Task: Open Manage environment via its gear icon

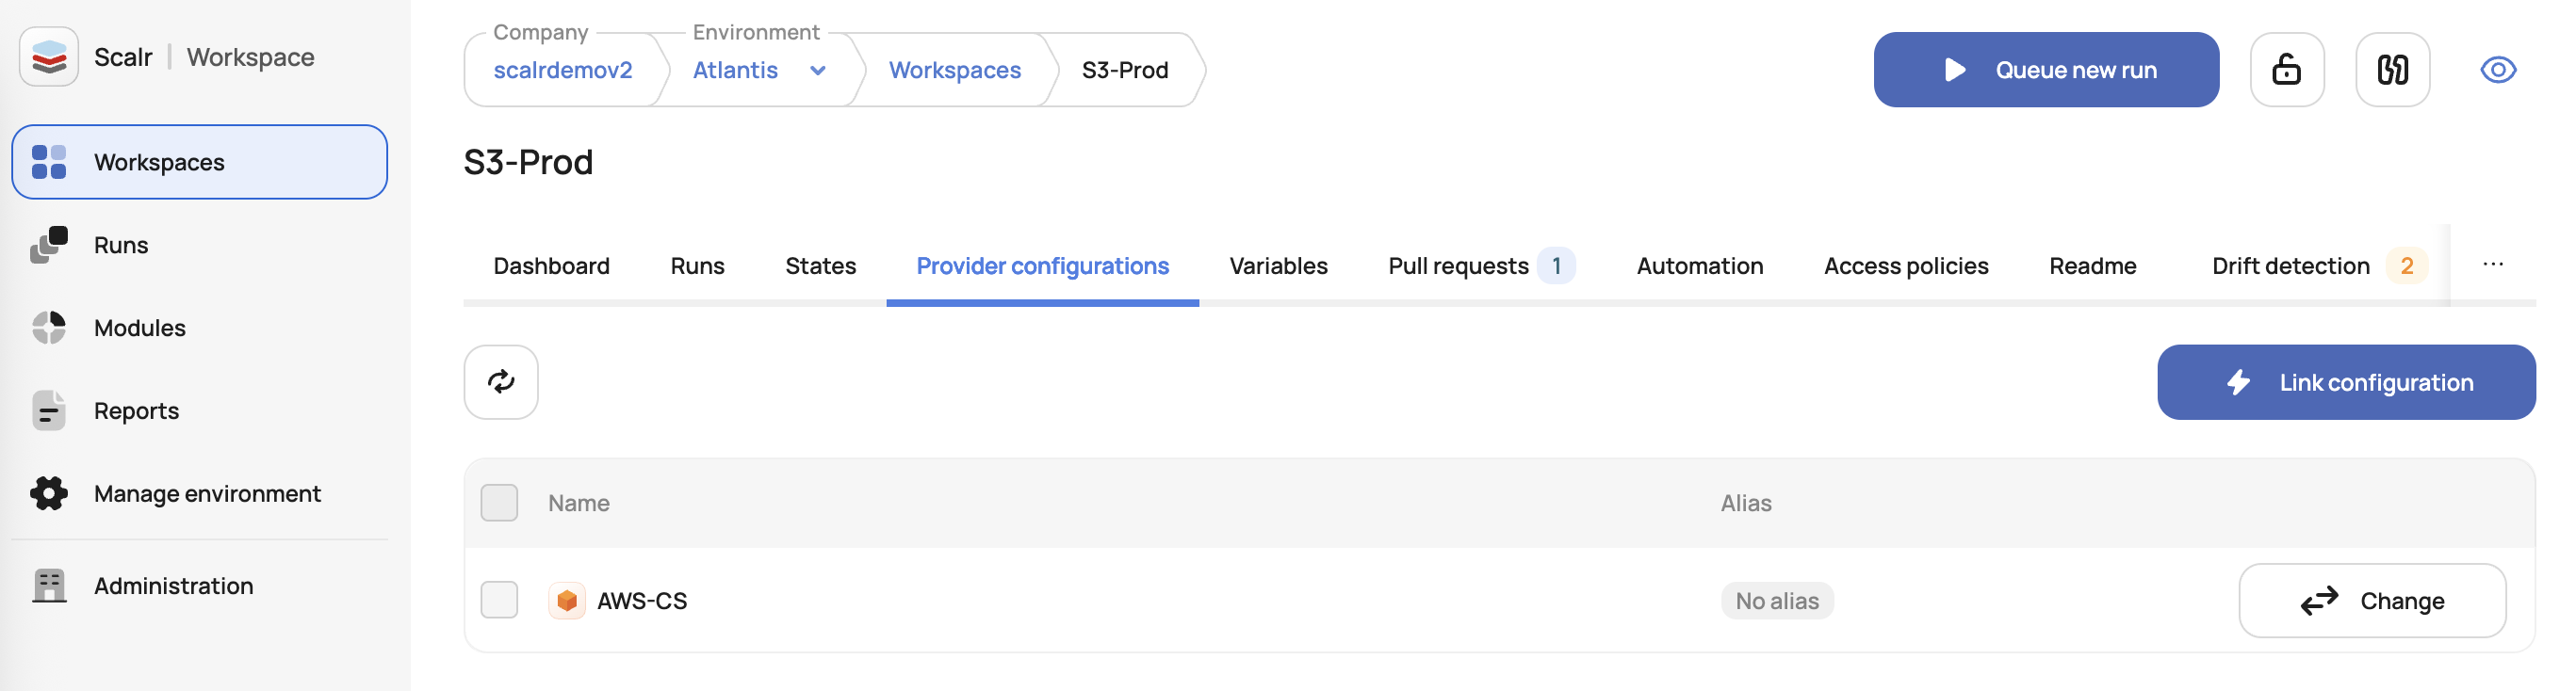Action: (x=49, y=493)
